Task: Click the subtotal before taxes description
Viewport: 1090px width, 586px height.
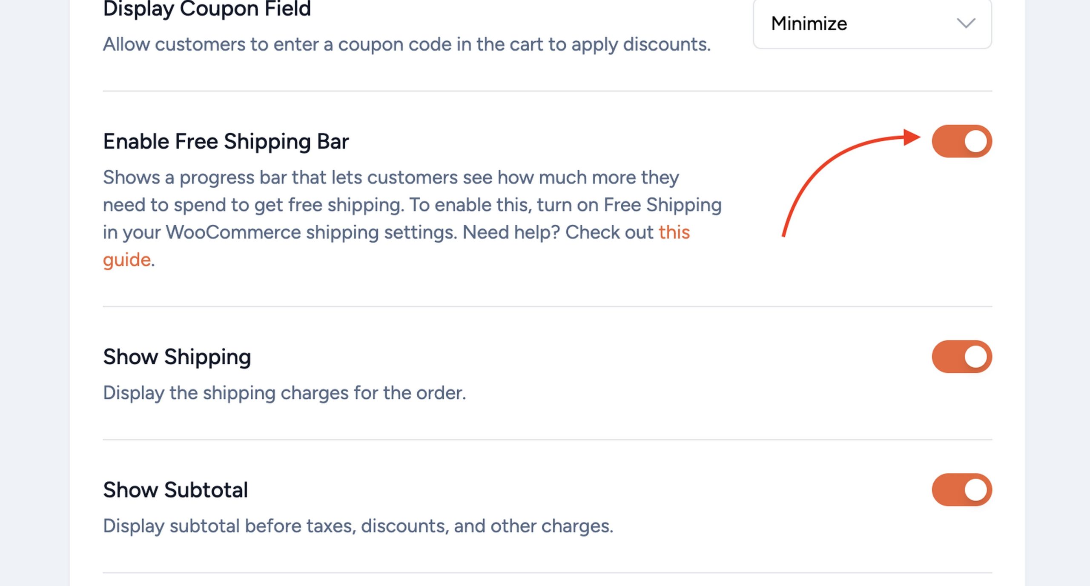Action: click(x=358, y=526)
